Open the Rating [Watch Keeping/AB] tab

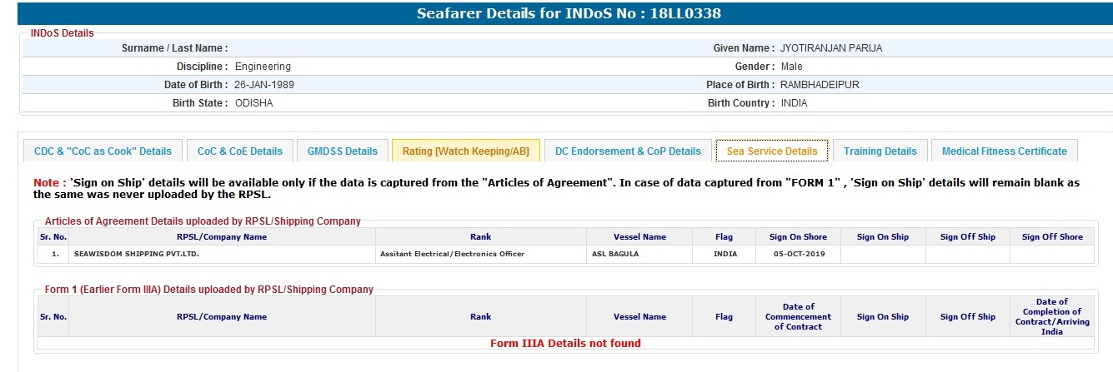click(x=466, y=151)
